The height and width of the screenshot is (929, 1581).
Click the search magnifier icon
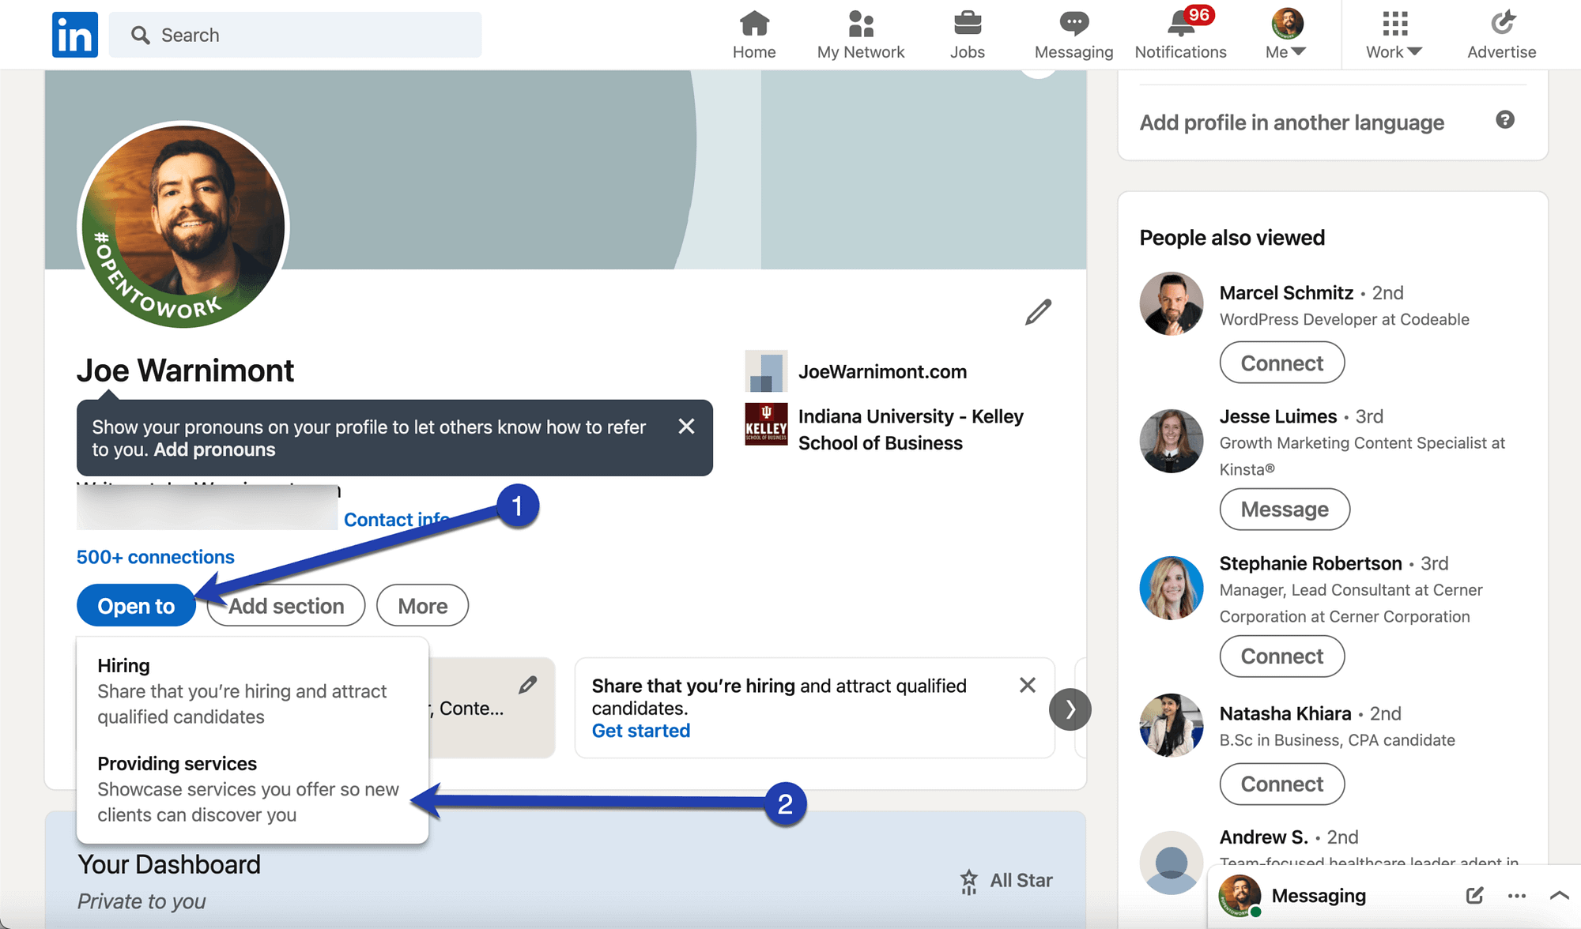pos(140,35)
